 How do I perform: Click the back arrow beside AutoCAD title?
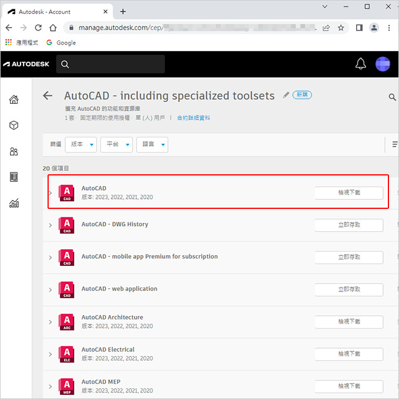[x=48, y=96]
